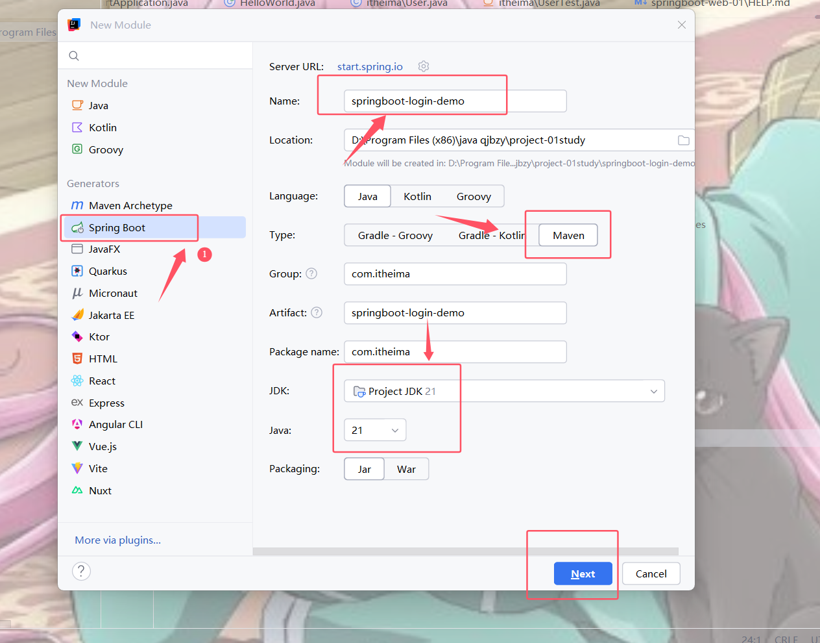Click inside the Group input field
Viewport: 820px width, 643px height.
click(454, 273)
